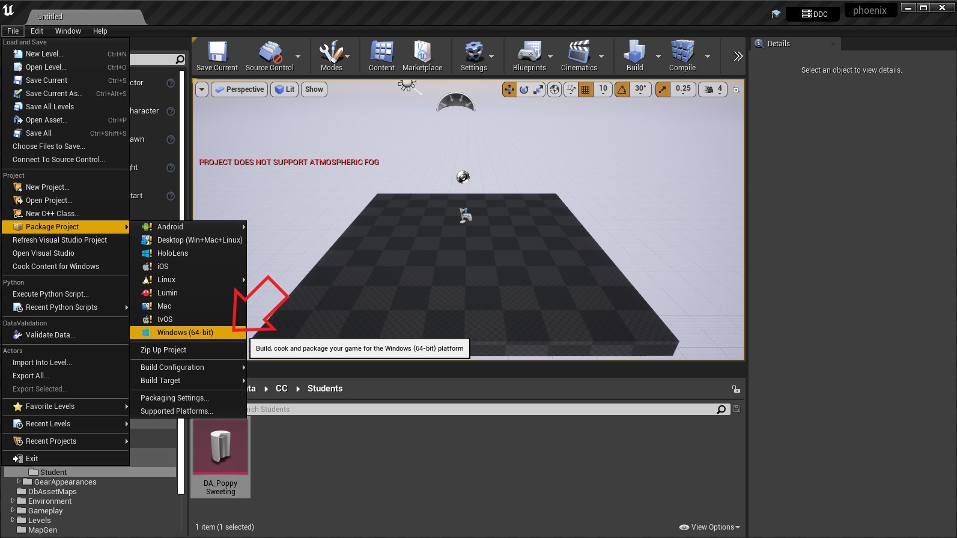This screenshot has height=538, width=957.
Task: Click the Search Students input field
Action: click(481, 410)
